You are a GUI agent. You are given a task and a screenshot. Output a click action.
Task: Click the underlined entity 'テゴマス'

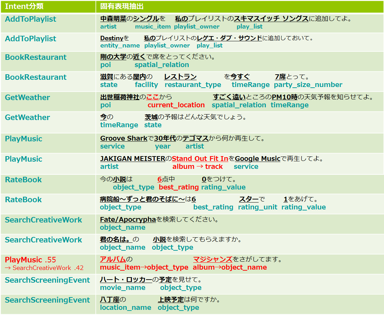195,139
